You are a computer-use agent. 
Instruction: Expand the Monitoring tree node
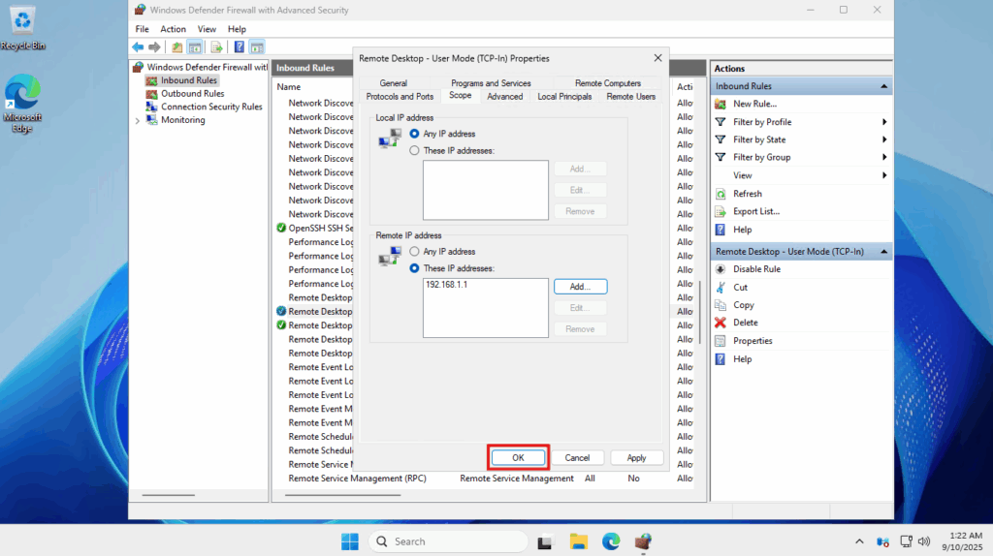[x=138, y=121]
